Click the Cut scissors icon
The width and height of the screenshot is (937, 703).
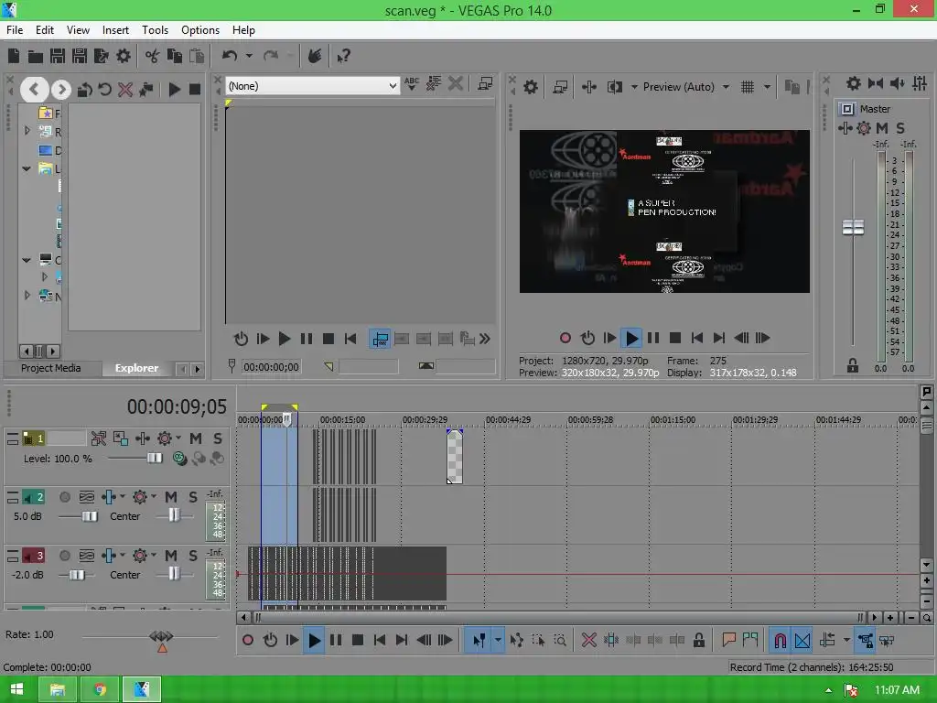click(153, 56)
